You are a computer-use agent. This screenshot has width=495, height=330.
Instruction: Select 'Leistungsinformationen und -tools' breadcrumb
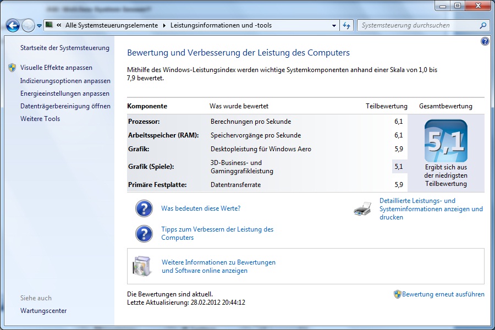pyautogui.click(x=221, y=25)
